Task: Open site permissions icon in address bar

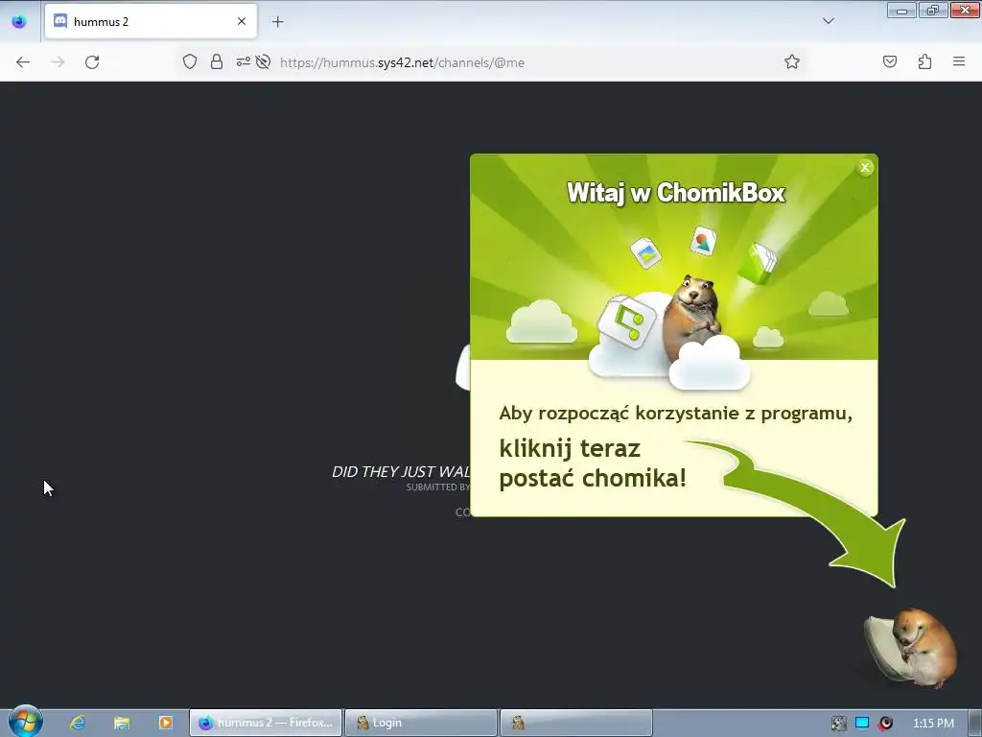Action: point(243,62)
